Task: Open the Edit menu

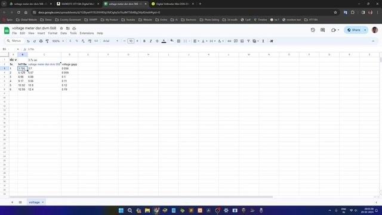Action: (x=23, y=33)
